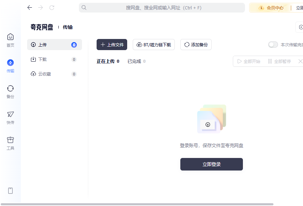Viewport: 303px width, 206px height.
Task: Click the 传输 breadcrumb label
Action: click(x=68, y=27)
